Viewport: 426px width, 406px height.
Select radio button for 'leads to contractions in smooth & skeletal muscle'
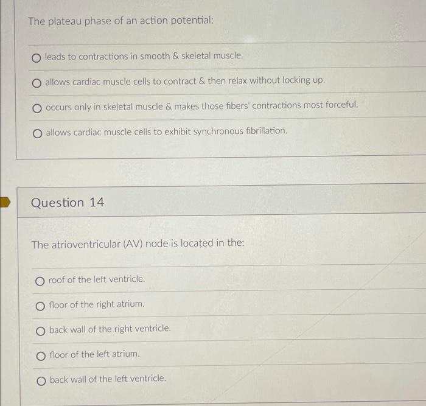pyautogui.click(x=37, y=58)
